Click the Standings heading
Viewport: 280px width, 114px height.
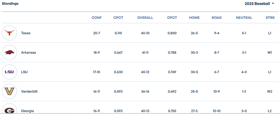[x=10, y=4]
